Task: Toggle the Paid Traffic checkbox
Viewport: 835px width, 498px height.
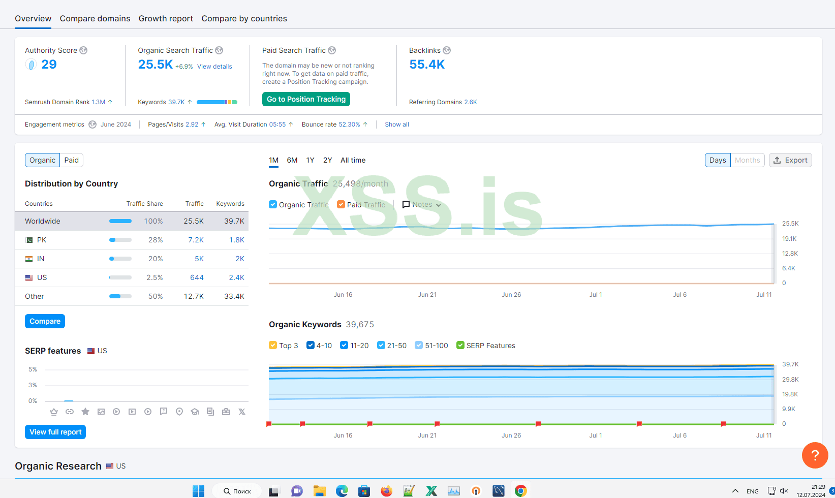Action: tap(341, 204)
